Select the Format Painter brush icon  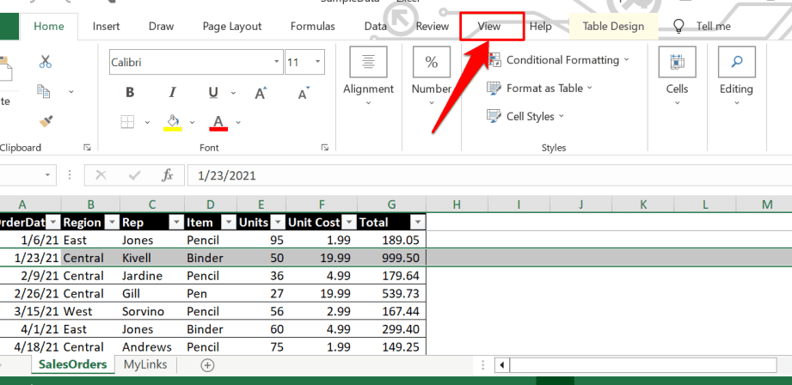pyautogui.click(x=46, y=121)
